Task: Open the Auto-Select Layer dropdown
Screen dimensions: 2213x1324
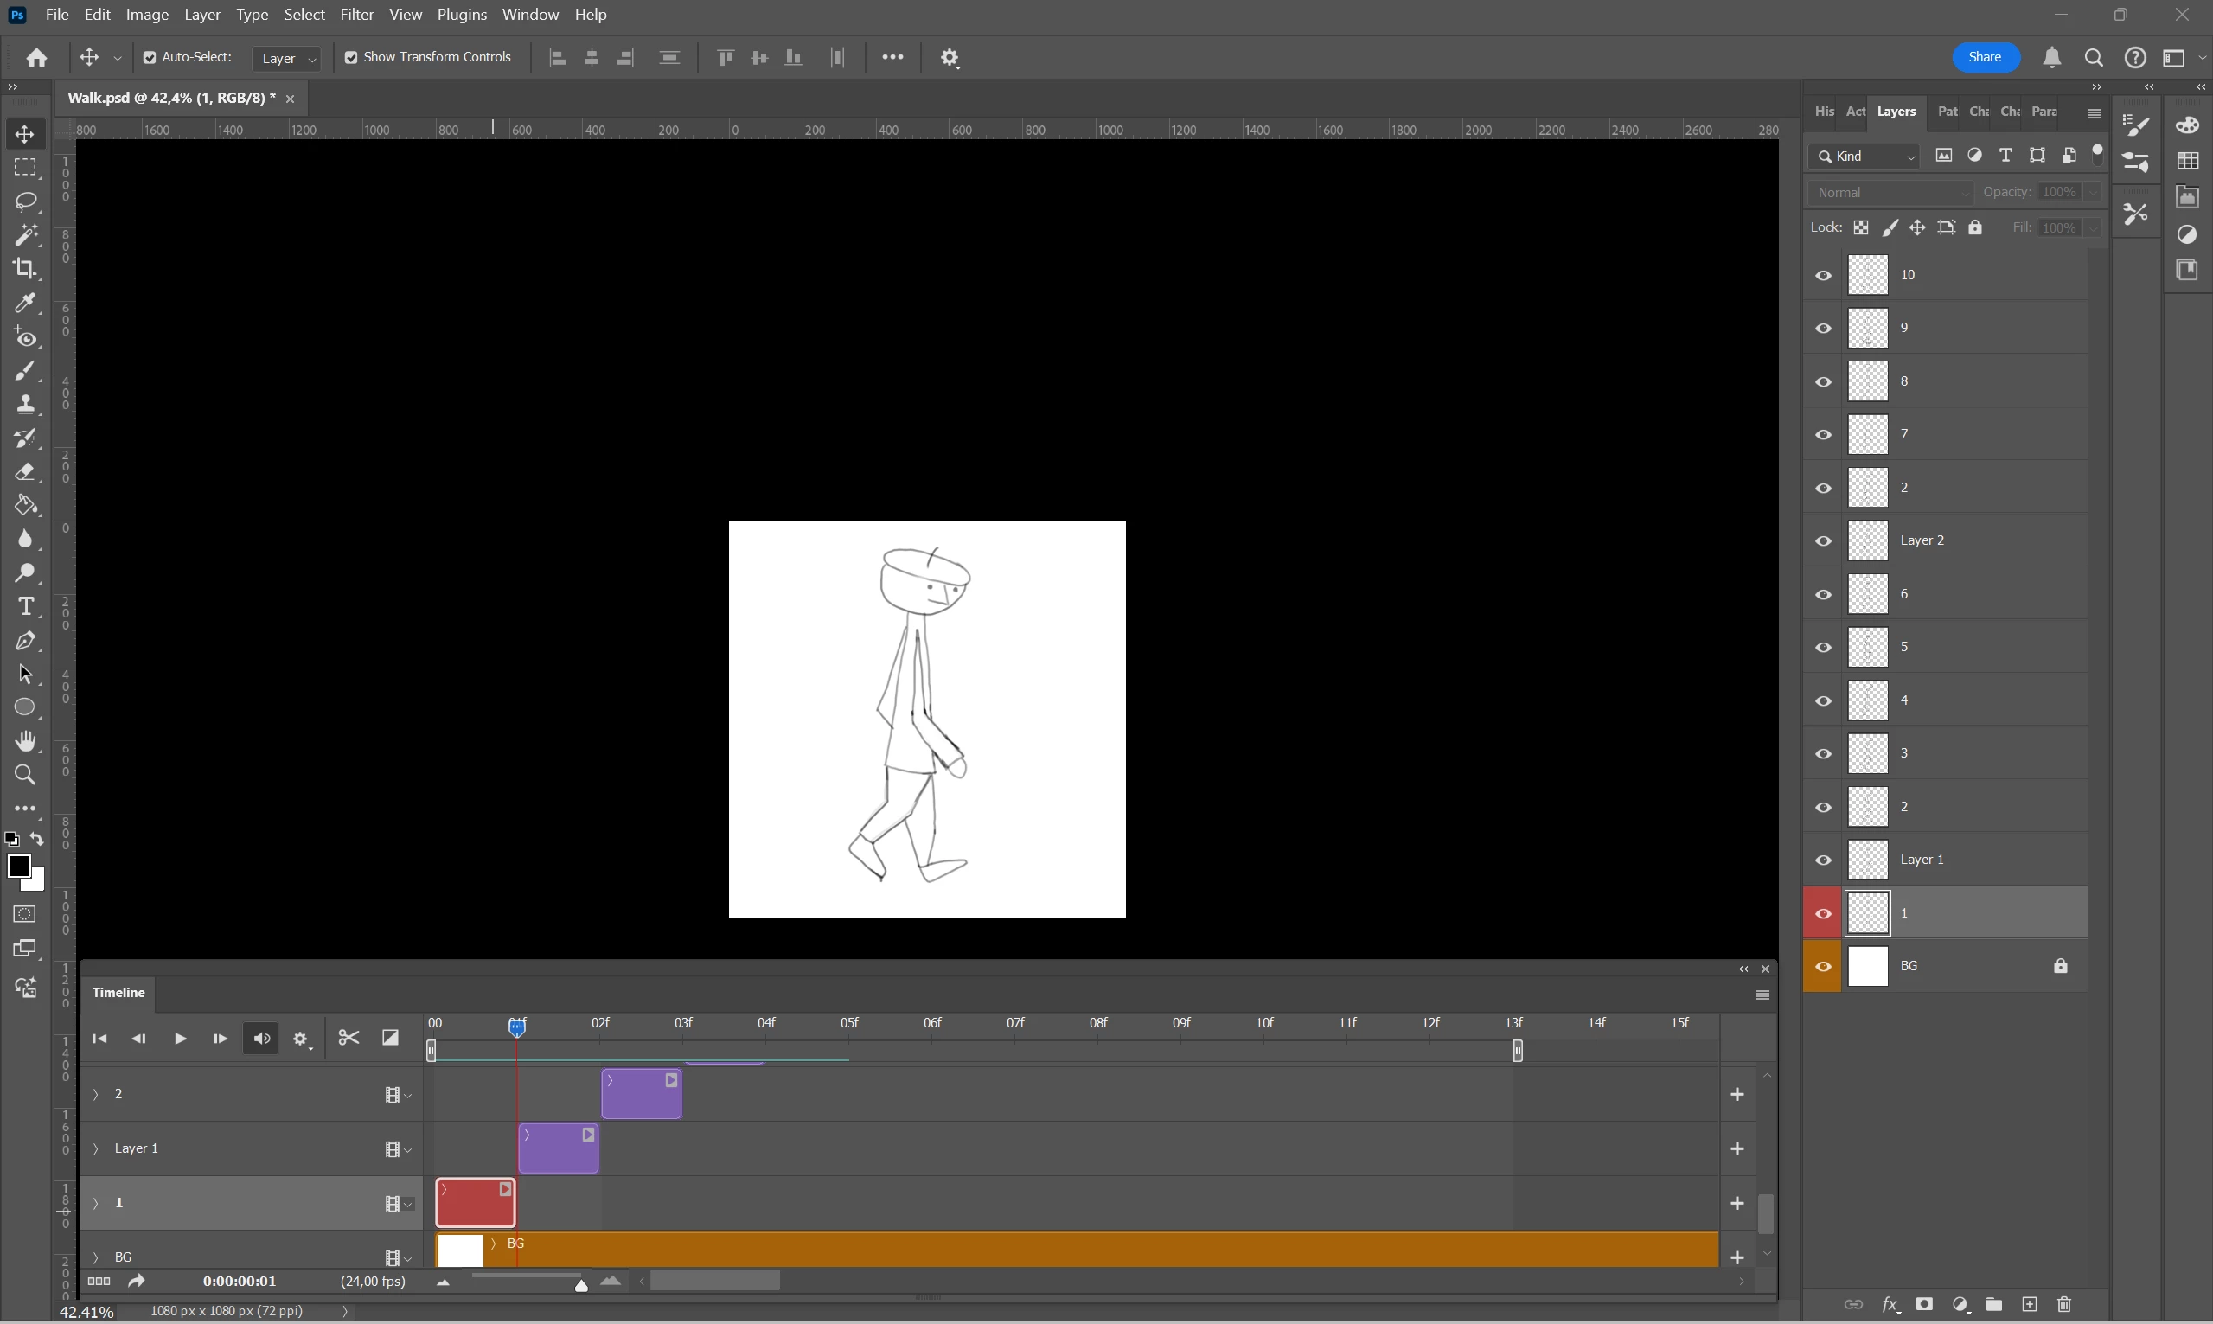Action: click(287, 58)
